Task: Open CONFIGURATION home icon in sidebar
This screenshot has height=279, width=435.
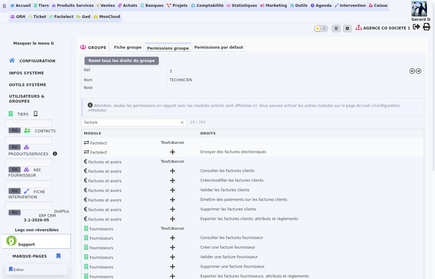Action: click(12, 60)
